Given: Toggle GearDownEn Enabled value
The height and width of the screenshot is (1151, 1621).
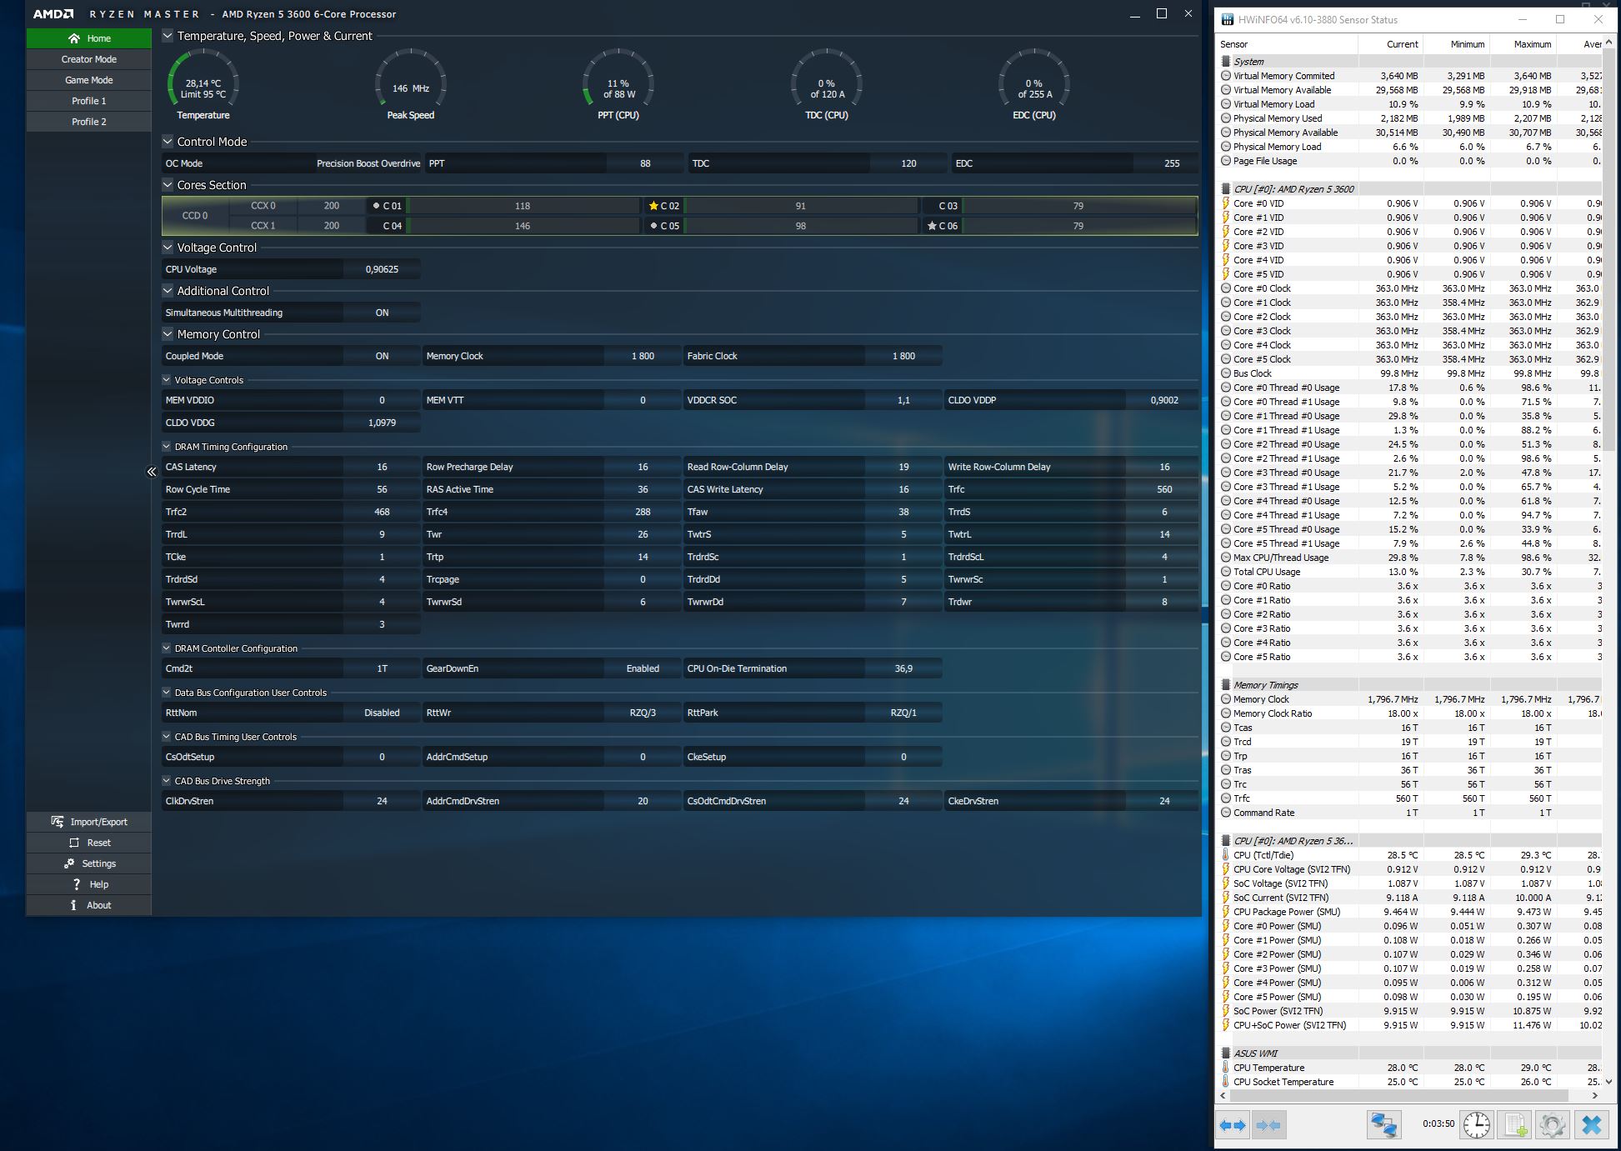Looking at the screenshot, I should [x=642, y=668].
